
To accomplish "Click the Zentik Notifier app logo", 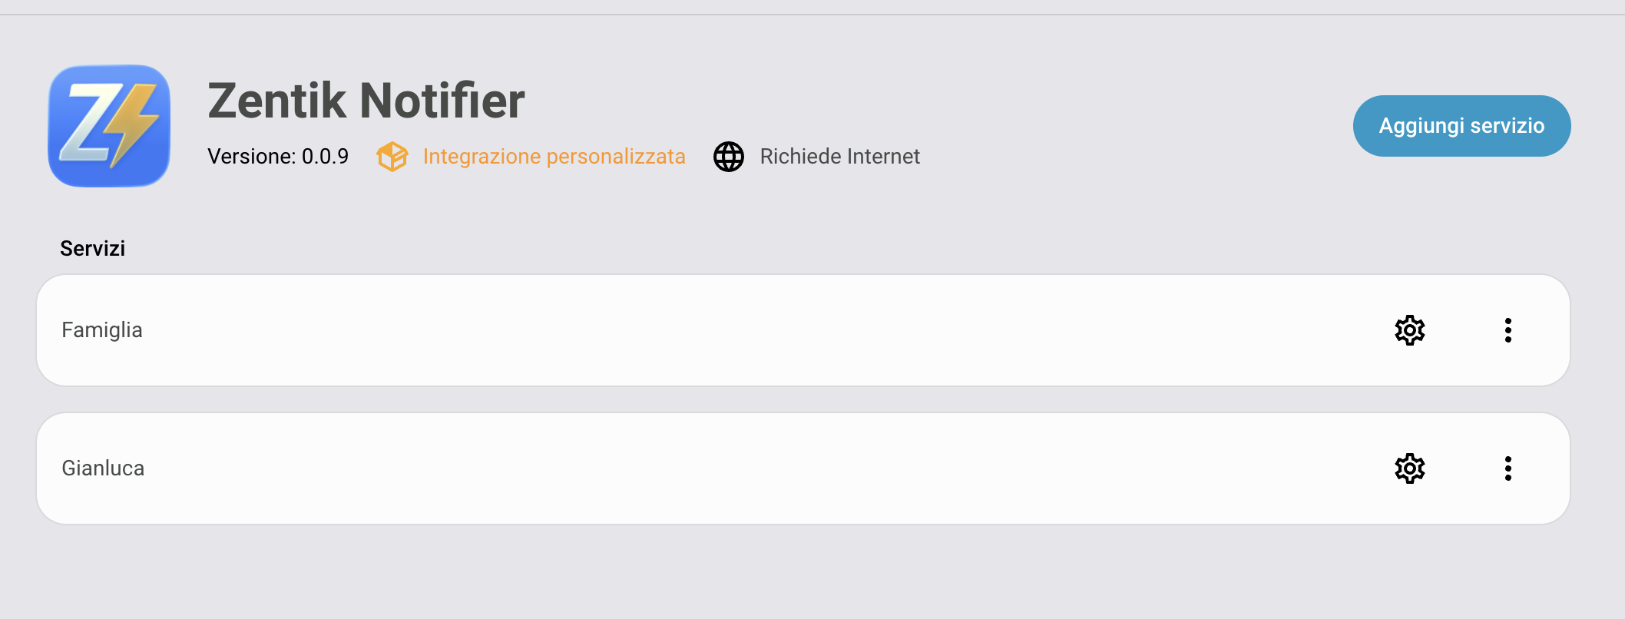I will [109, 126].
